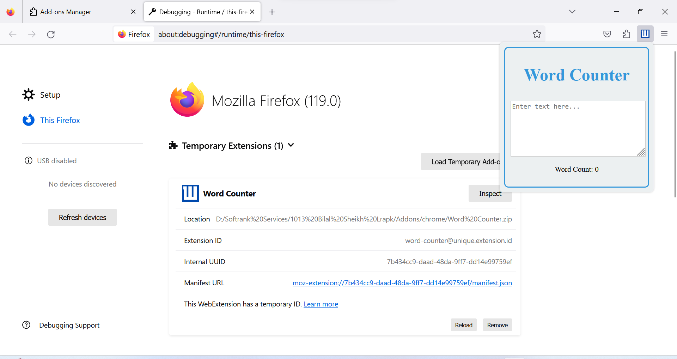This screenshot has height=359, width=677.
Task: Collapse the Temporary Extensions section chevron
Action: point(291,145)
